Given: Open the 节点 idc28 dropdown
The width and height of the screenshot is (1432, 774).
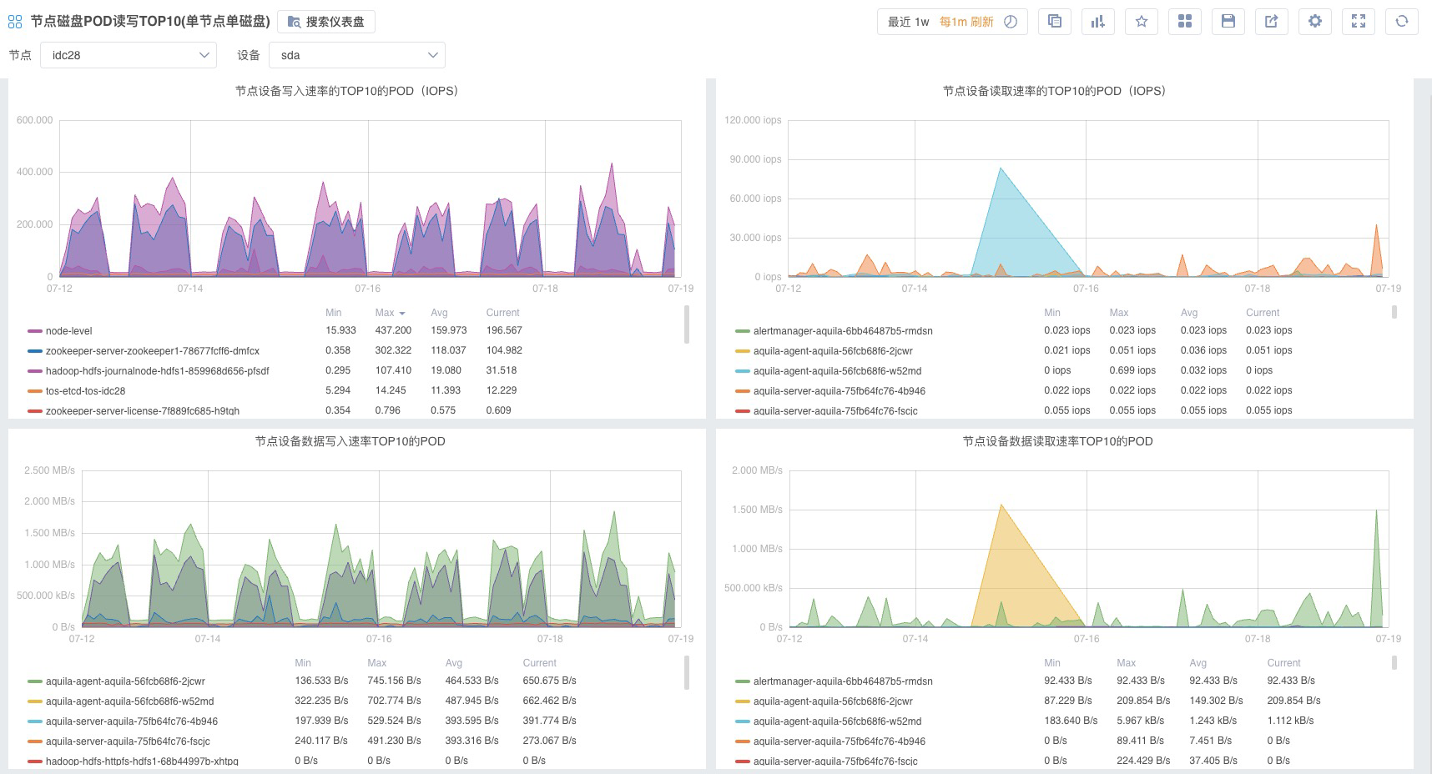Looking at the screenshot, I should [x=129, y=55].
